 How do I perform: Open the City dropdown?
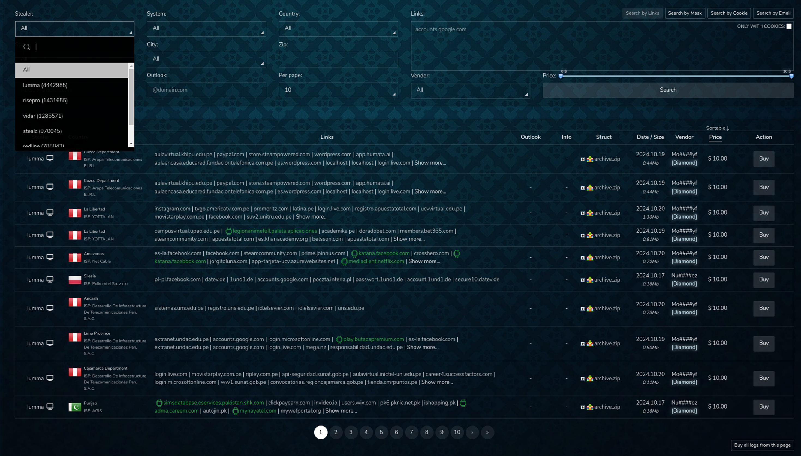tap(206, 59)
